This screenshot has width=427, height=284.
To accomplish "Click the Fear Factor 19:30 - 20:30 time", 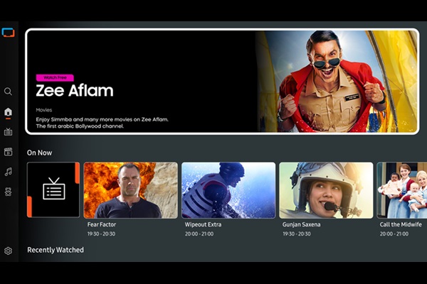I will coord(101,234).
